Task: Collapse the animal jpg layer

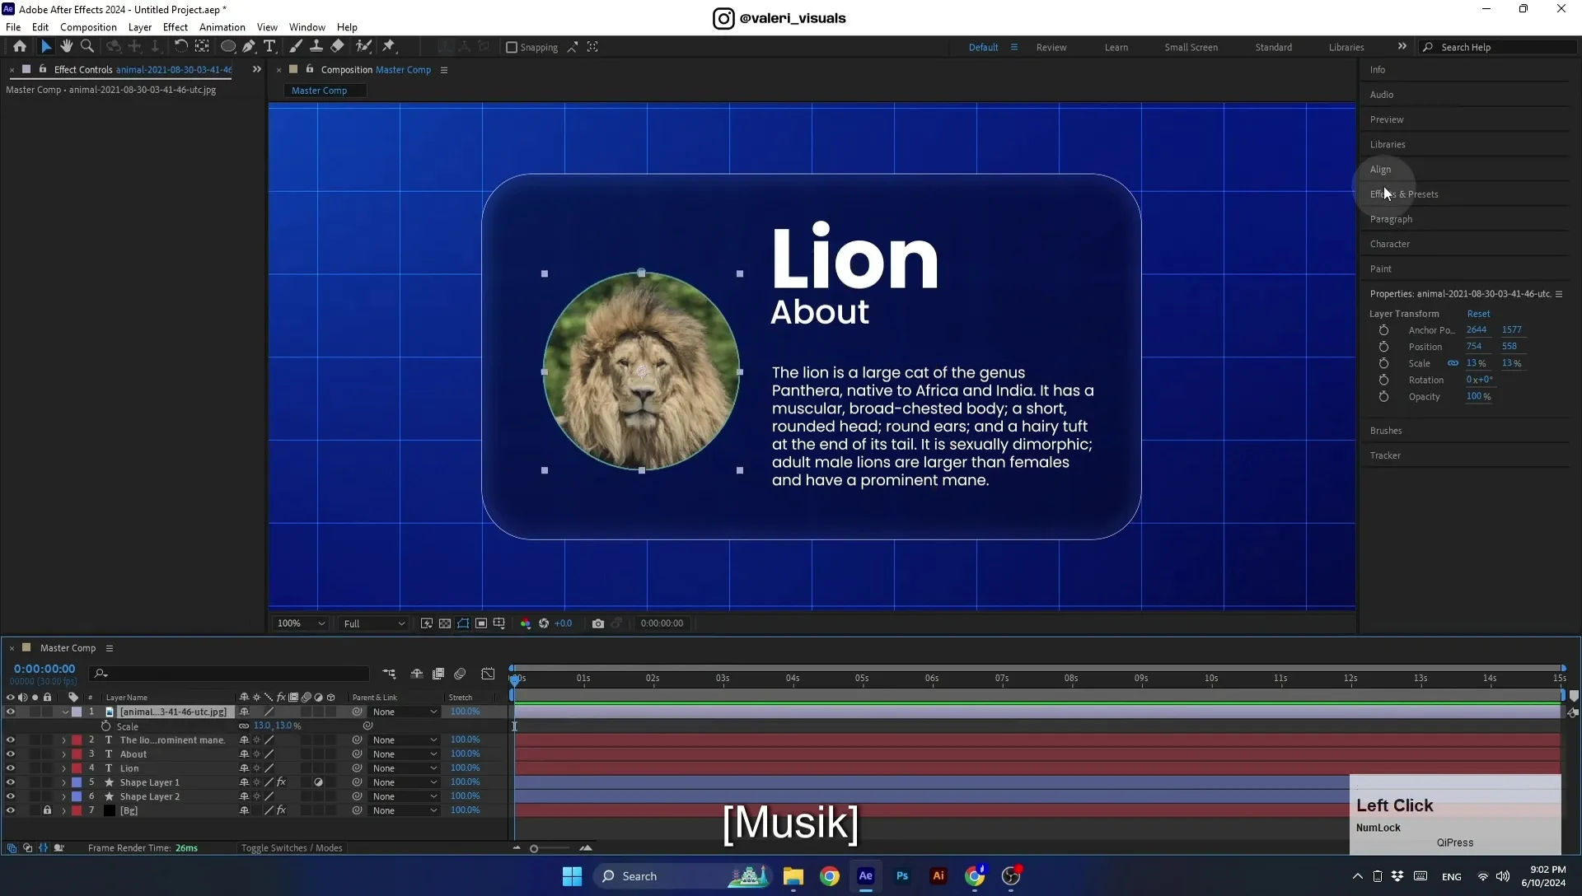Action: (64, 712)
